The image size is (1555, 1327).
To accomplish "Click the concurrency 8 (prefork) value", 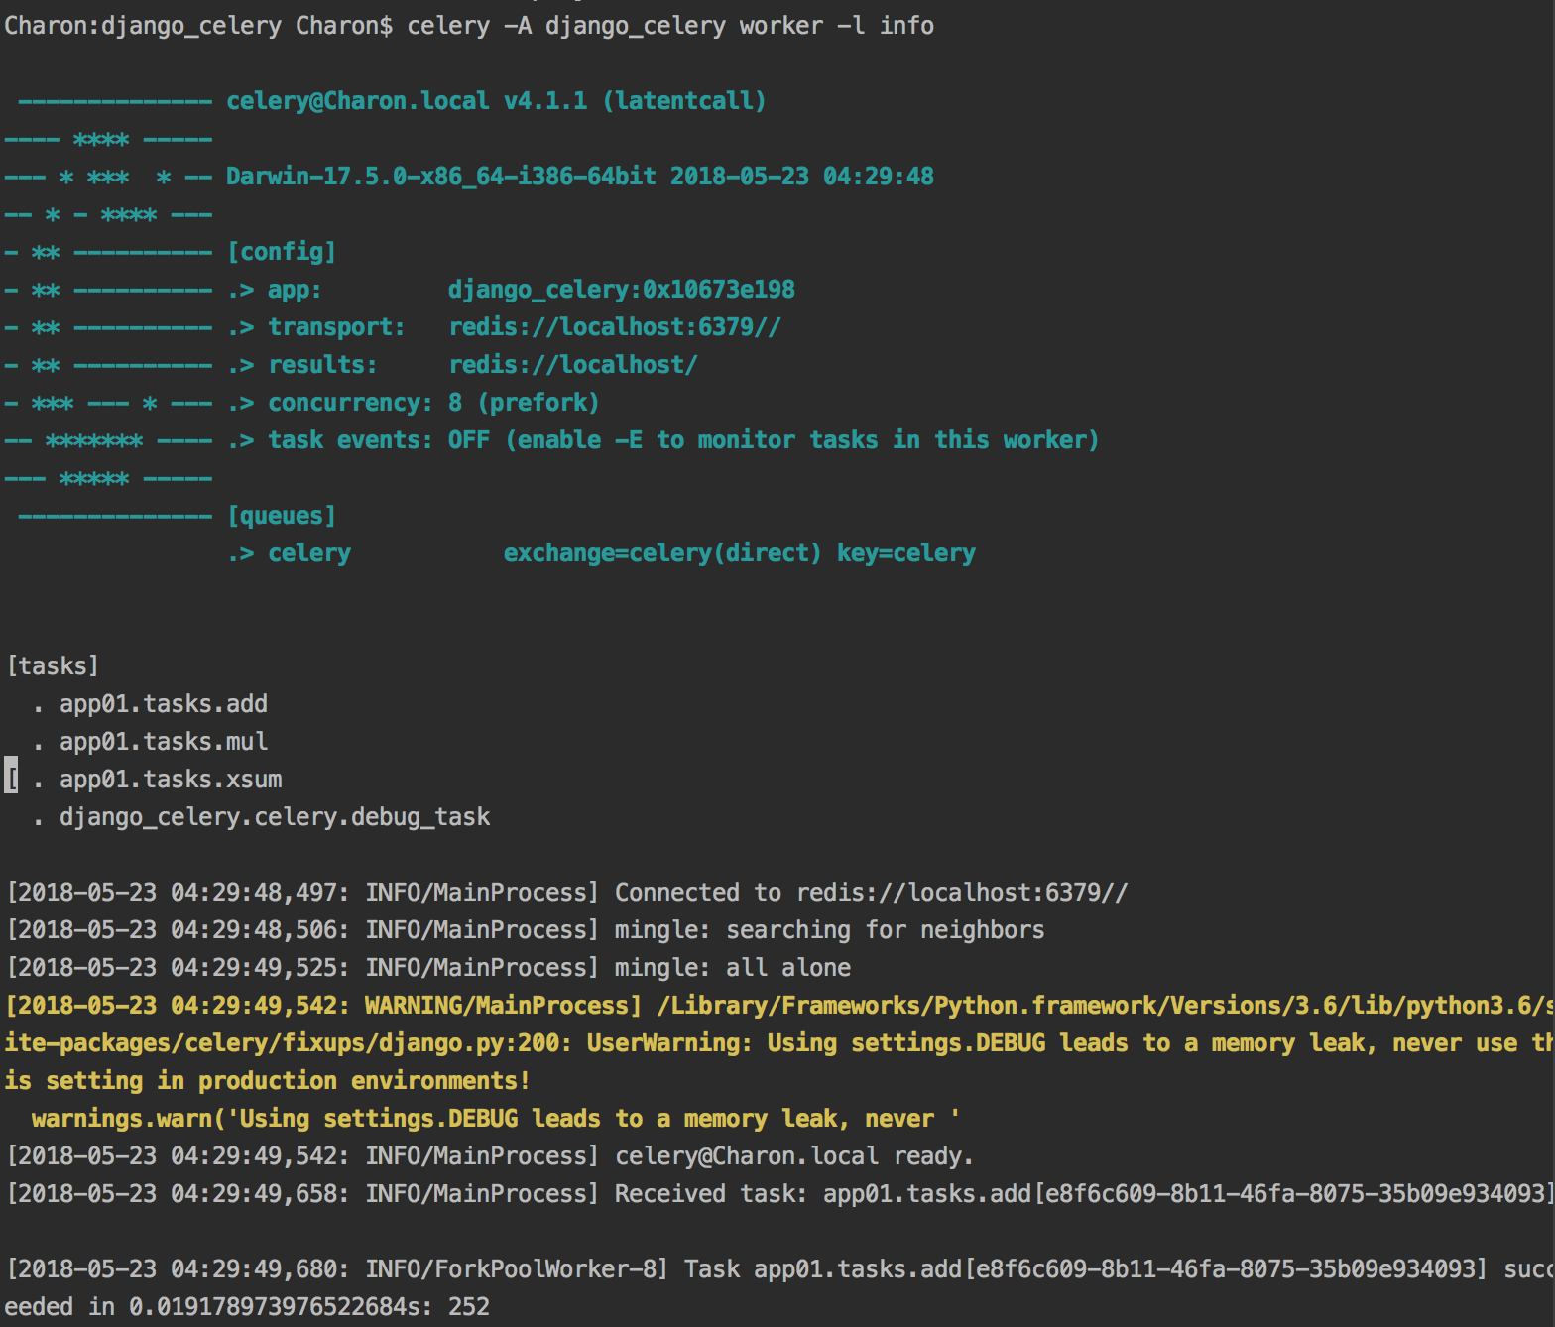I will click(523, 403).
